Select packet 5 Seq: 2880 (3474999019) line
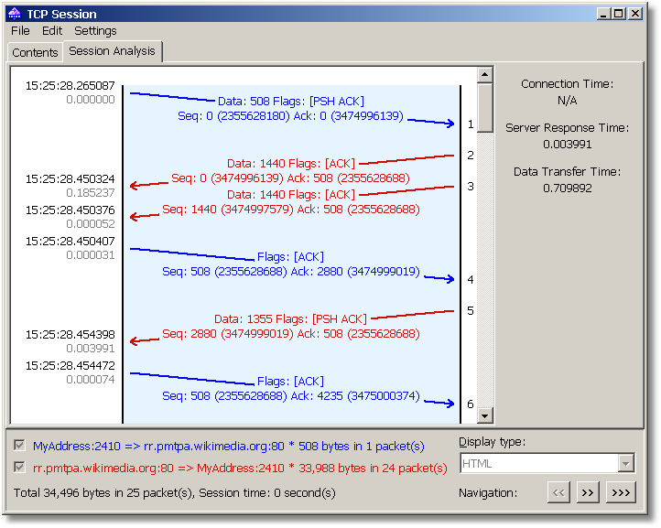 (x=291, y=334)
